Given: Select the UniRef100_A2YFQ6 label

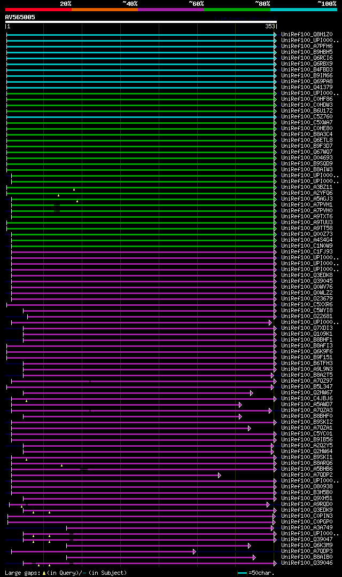Looking at the screenshot, I should [x=307, y=194].
